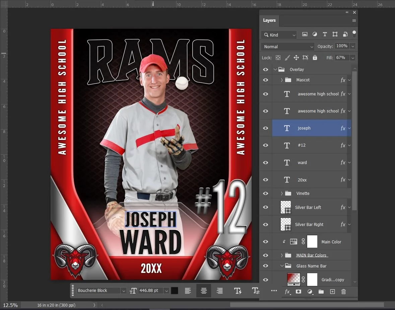Screen dimensions: 395x310
Task: Create a new group folder icon
Action: point(321,292)
